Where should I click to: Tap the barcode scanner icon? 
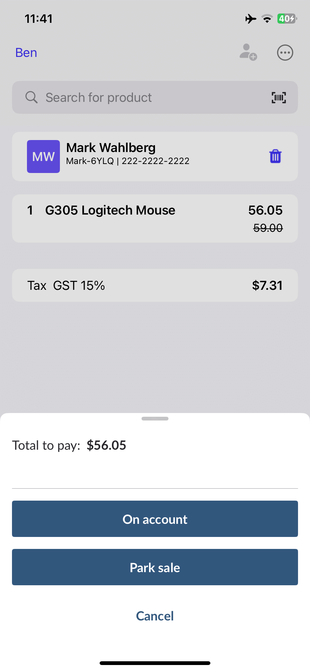279,97
